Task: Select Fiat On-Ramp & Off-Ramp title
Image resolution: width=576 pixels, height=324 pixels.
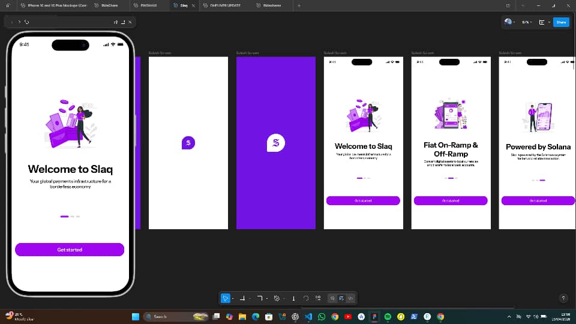Action: pos(451,149)
